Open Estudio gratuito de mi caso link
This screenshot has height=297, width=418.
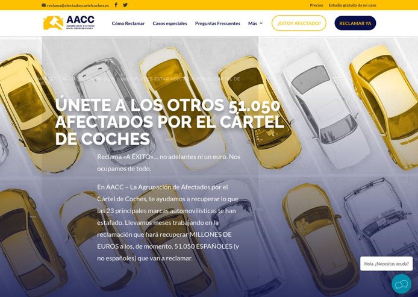click(x=352, y=5)
